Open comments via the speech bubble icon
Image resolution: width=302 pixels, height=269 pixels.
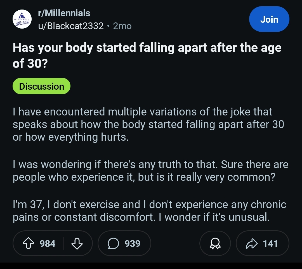coord(113,243)
